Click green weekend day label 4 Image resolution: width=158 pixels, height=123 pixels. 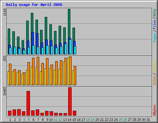coord(24,120)
